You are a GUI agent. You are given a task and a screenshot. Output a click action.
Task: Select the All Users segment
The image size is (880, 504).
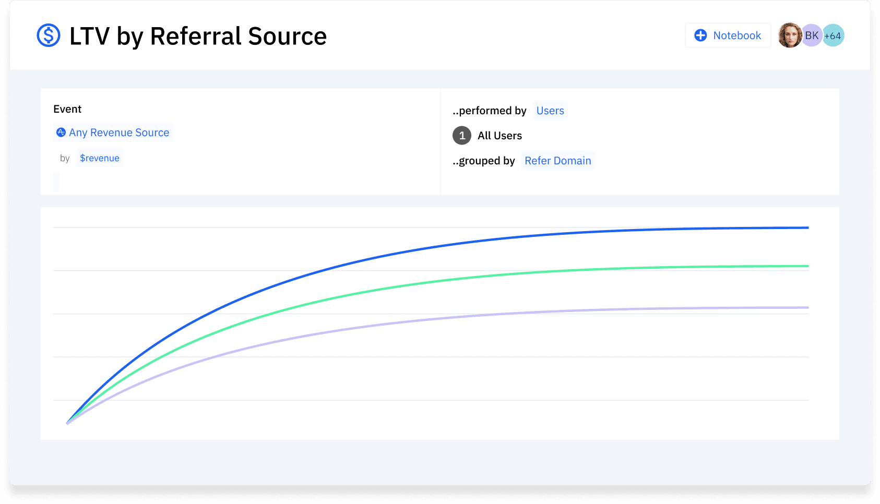point(500,135)
